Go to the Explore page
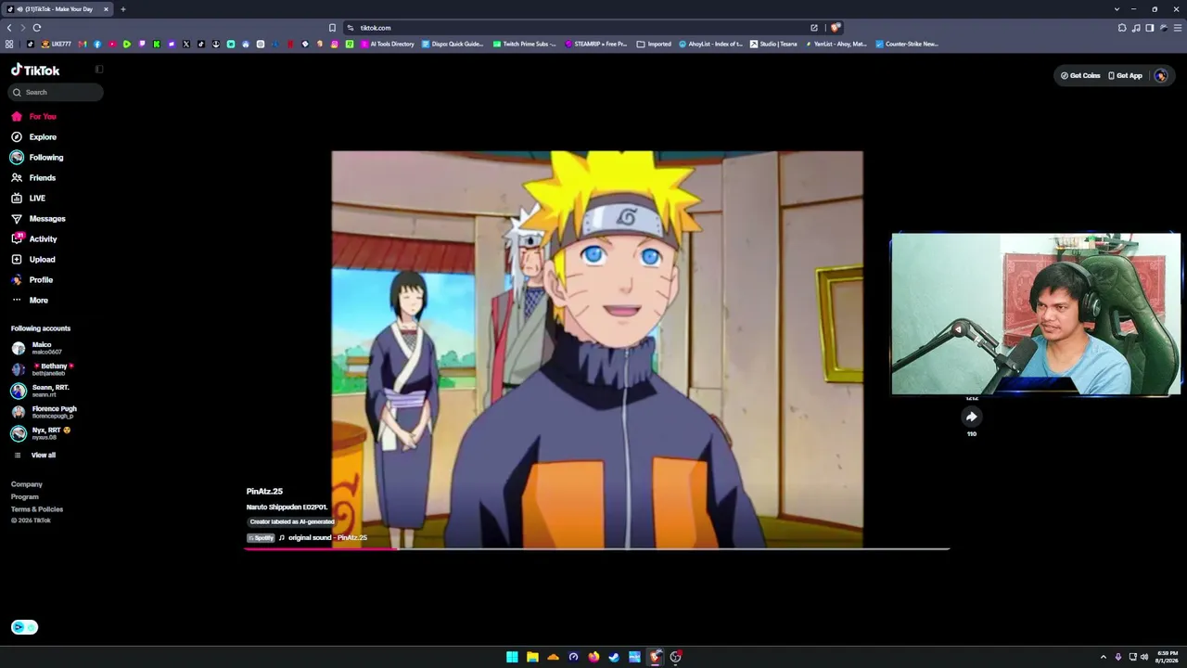The width and height of the screenshot is (1187, 668). point(33,136)
